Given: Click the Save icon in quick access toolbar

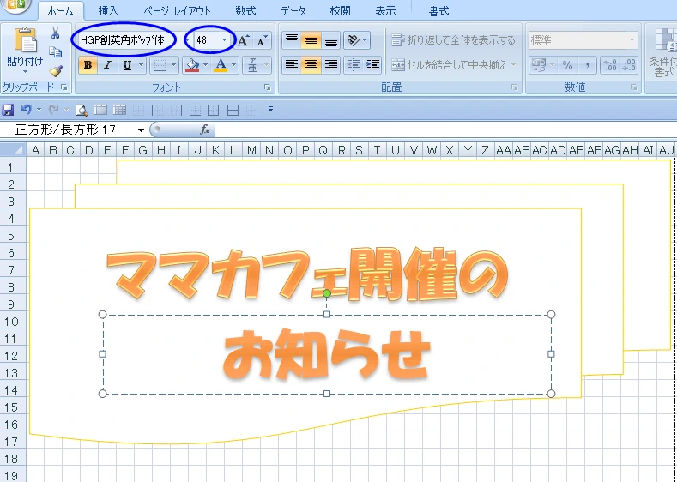Looking at the screenshot, I should (x=9, y=110).
